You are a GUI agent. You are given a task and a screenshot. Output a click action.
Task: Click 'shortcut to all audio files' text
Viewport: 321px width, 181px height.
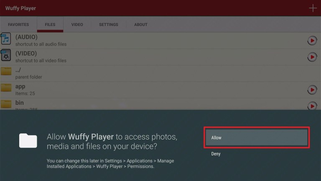coord(41,44)
